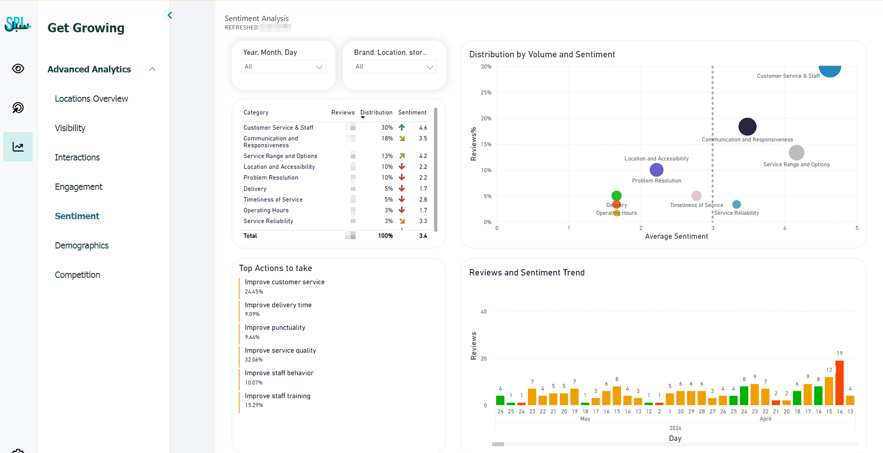Click the Customer Service green up arrow
The image size is (883, 453).
pos(402,128)
